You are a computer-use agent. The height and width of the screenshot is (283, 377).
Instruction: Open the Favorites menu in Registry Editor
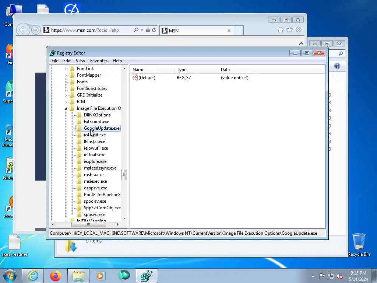click(99, 61)
